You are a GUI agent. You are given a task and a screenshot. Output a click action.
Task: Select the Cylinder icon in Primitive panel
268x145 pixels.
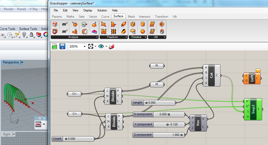143,24
